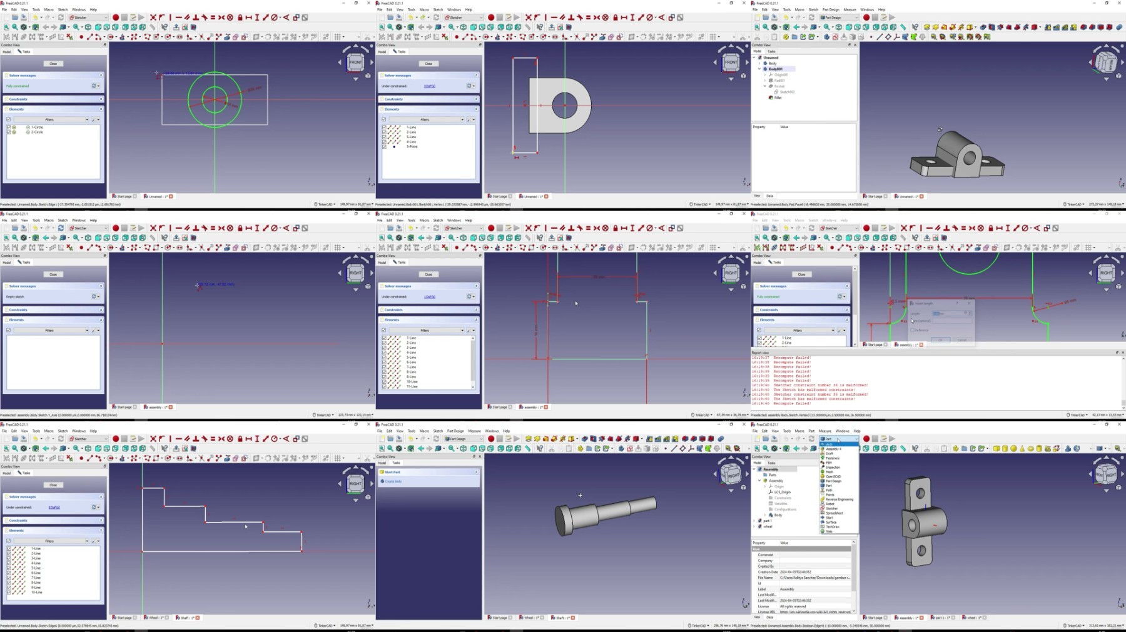Click Cone primitive in Assembly Part workbench window

coord(1022,448)
